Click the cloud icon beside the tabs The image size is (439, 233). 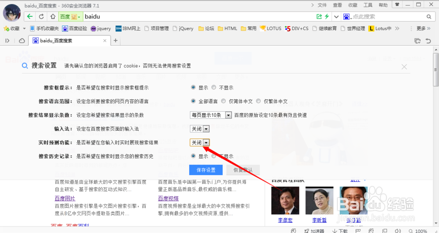22,41
